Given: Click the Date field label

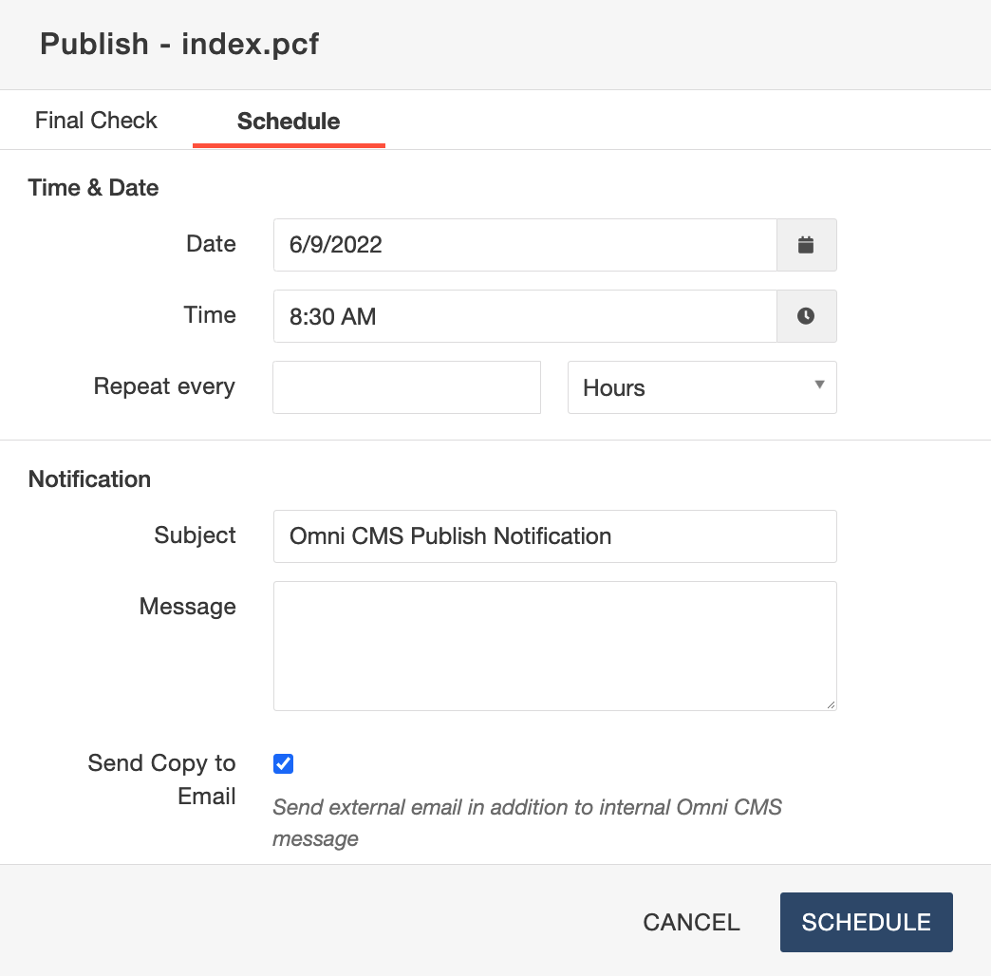Looking at the screenshot, I should [211, 244].
